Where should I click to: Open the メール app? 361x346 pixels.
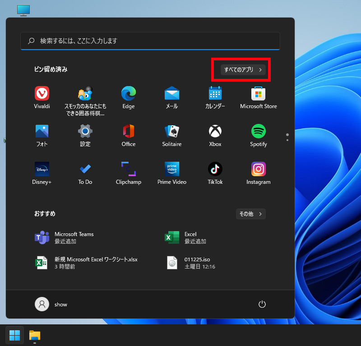[x=172, y=98]
